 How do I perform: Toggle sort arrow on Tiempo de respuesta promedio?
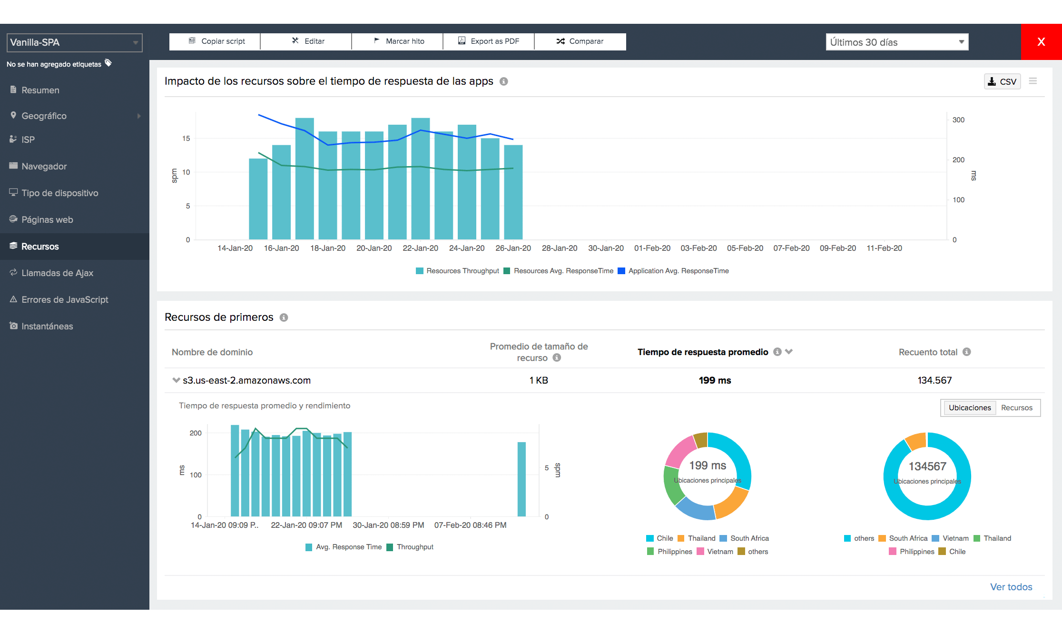789,352
